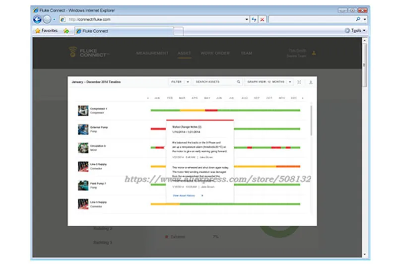Go to the Team nav tab
This screenshot has width=397, height=266.
pos(246,53)
